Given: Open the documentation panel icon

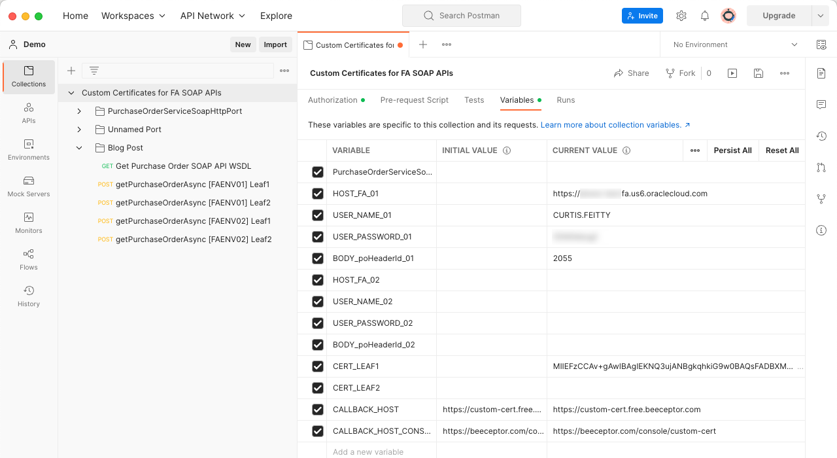Looking at the screenshot, I should point(821,73).
